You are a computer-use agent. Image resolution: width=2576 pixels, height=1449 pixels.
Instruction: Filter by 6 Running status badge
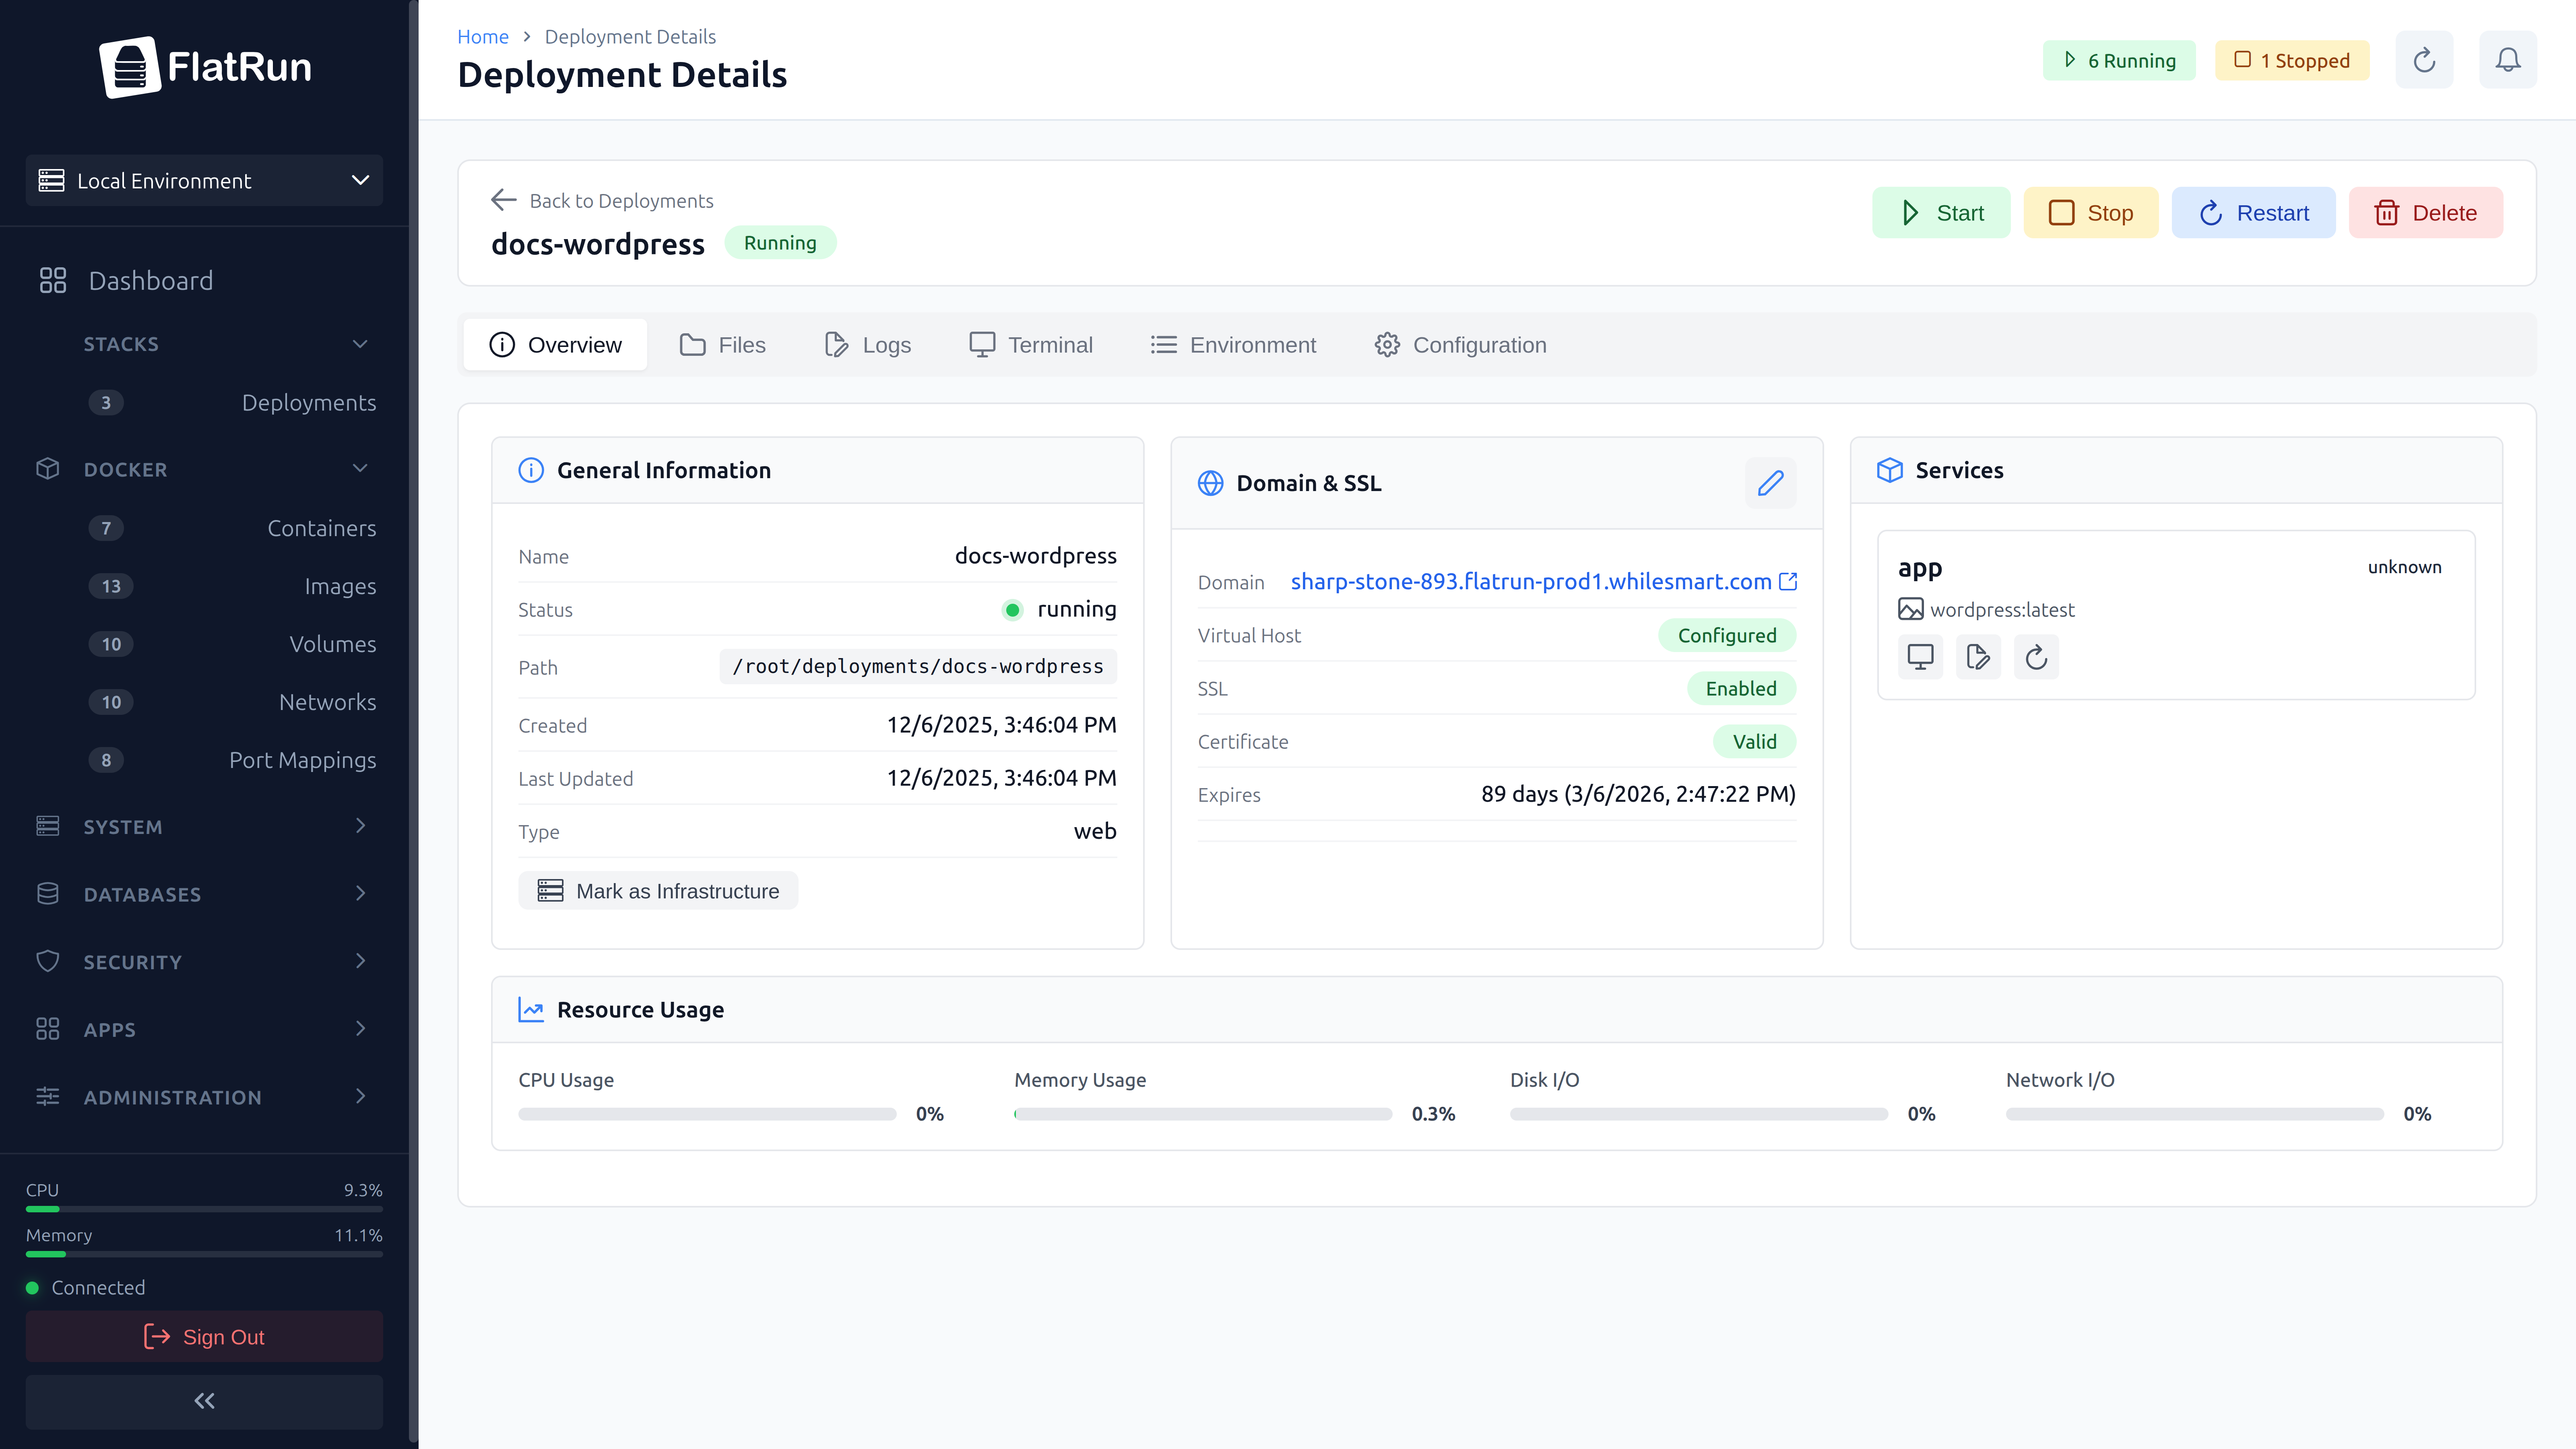pyautogui.click(x=2119, y=60)
